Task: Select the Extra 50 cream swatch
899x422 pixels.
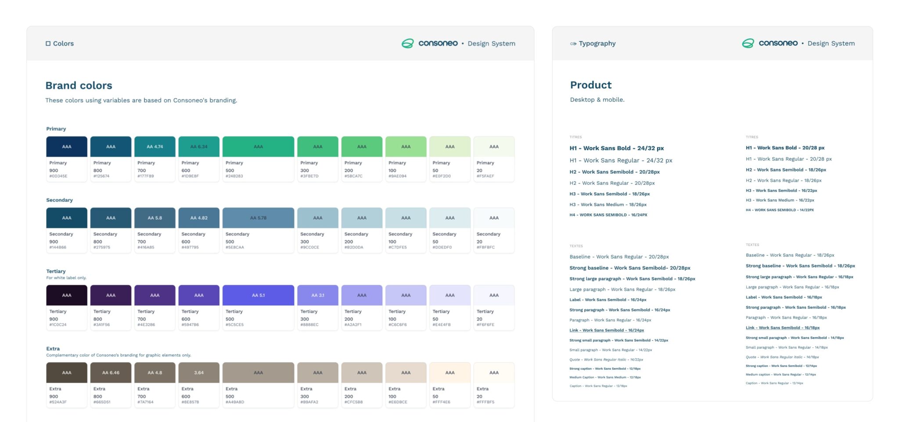Action: [x=450, y=372]
